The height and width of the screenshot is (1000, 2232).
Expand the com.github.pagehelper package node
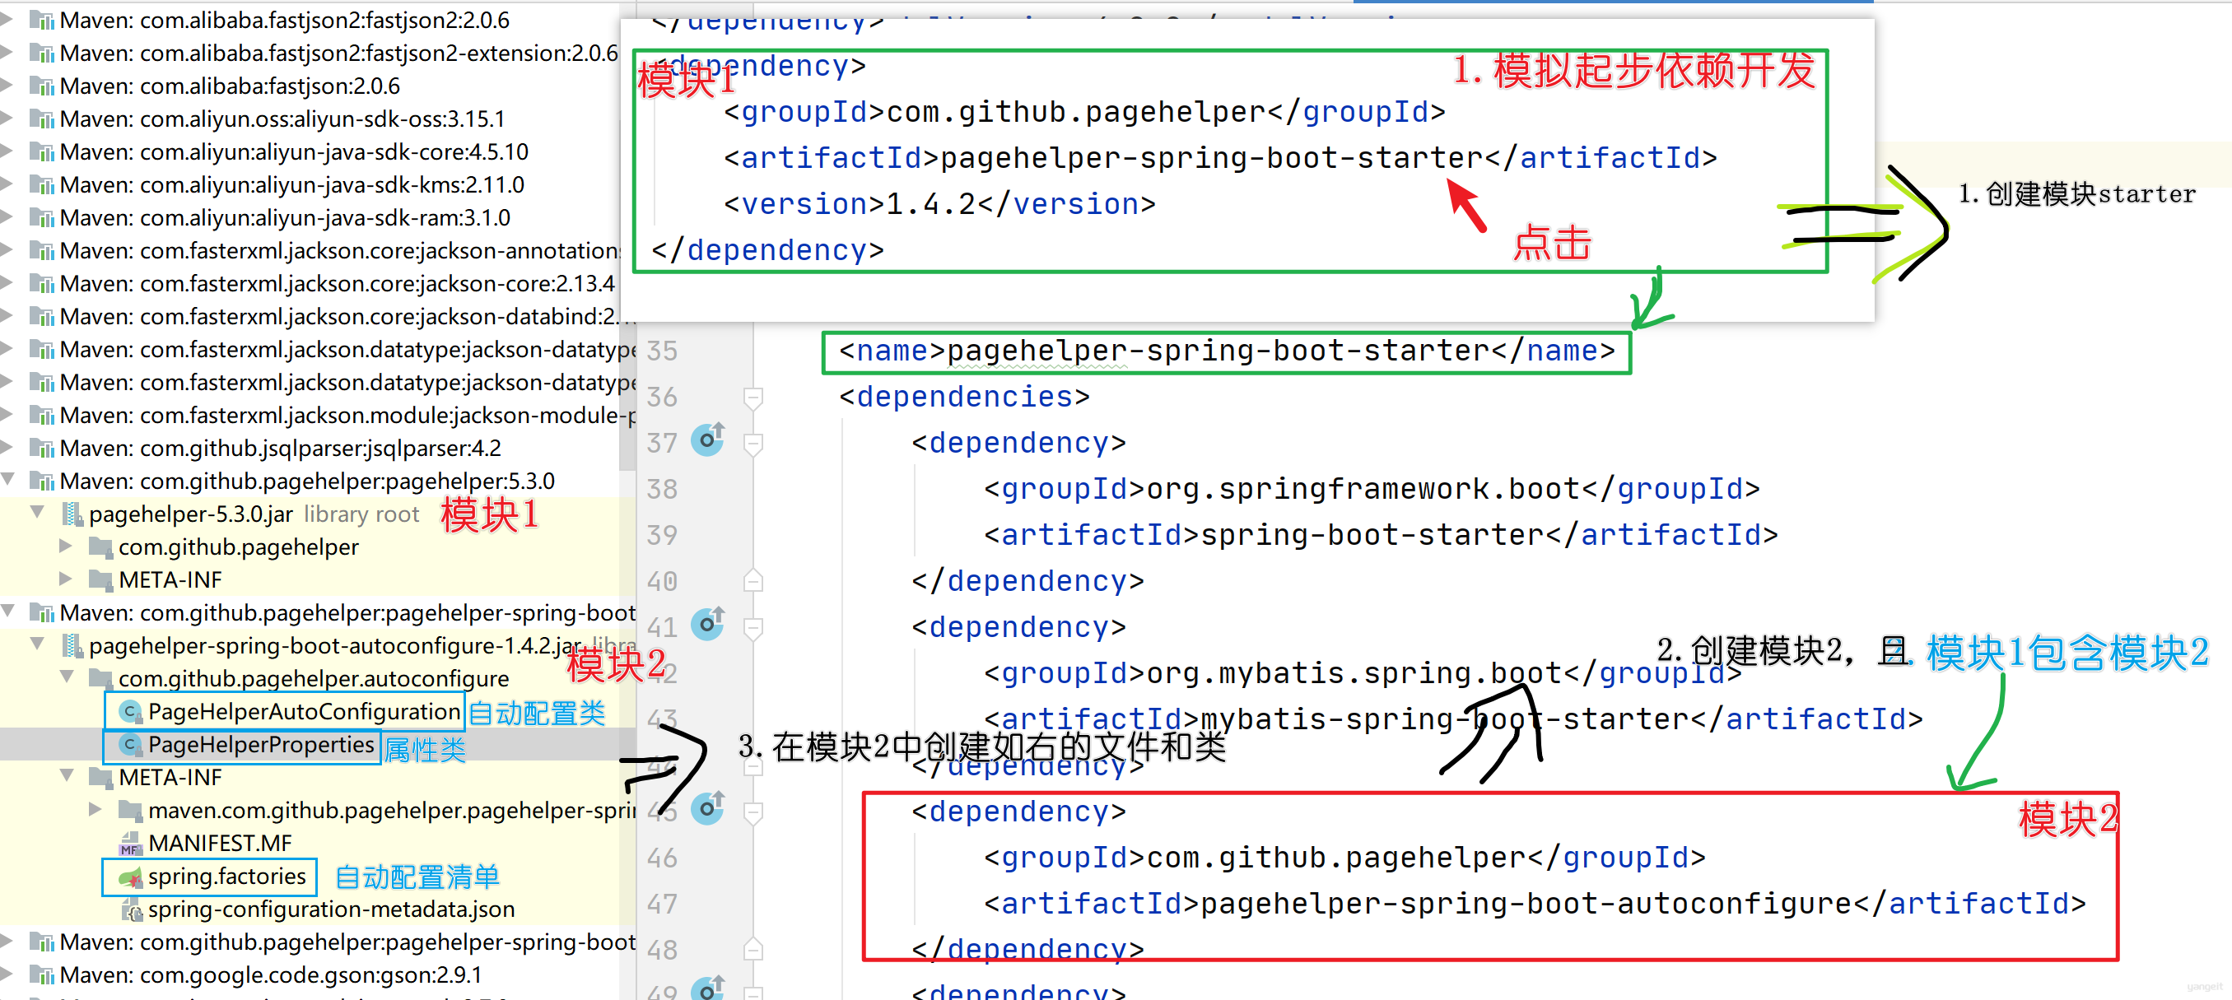coord(66,546)
